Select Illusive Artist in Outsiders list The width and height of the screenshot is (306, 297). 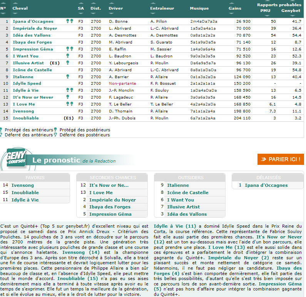pos(184,207)
